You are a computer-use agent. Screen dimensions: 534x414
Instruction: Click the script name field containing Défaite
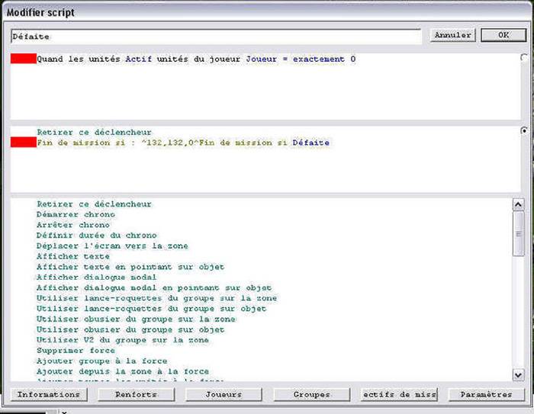216,36
